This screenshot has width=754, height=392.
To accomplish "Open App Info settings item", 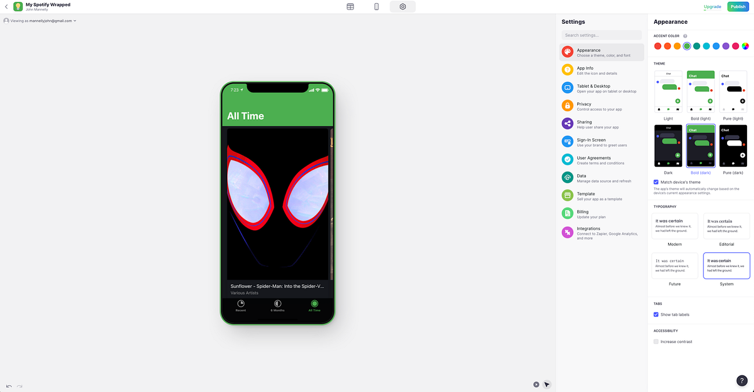I will (x=602, y=70).
